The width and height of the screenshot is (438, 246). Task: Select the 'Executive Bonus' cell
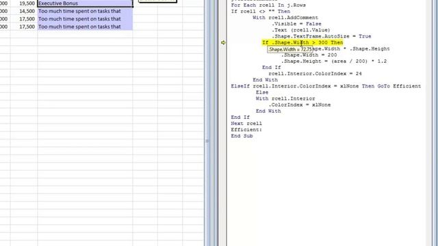pos(85,3)
